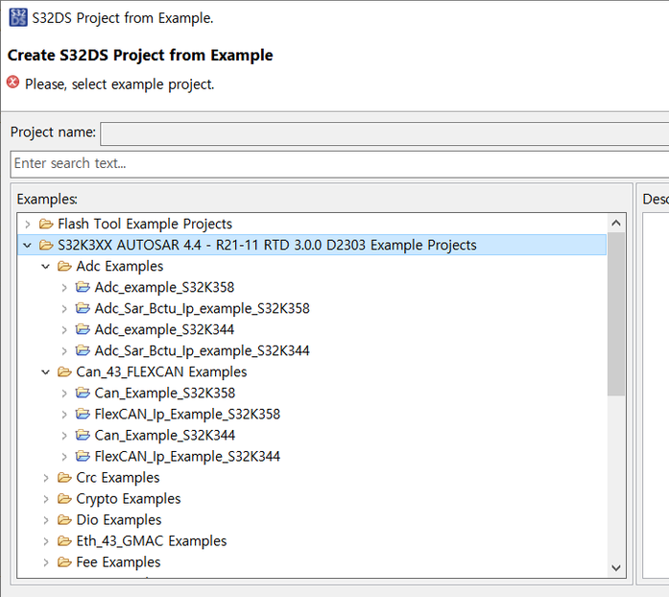This screenshot has height=597, width=669.
Task: Expand the Dio Examples node
Action: 46,520
